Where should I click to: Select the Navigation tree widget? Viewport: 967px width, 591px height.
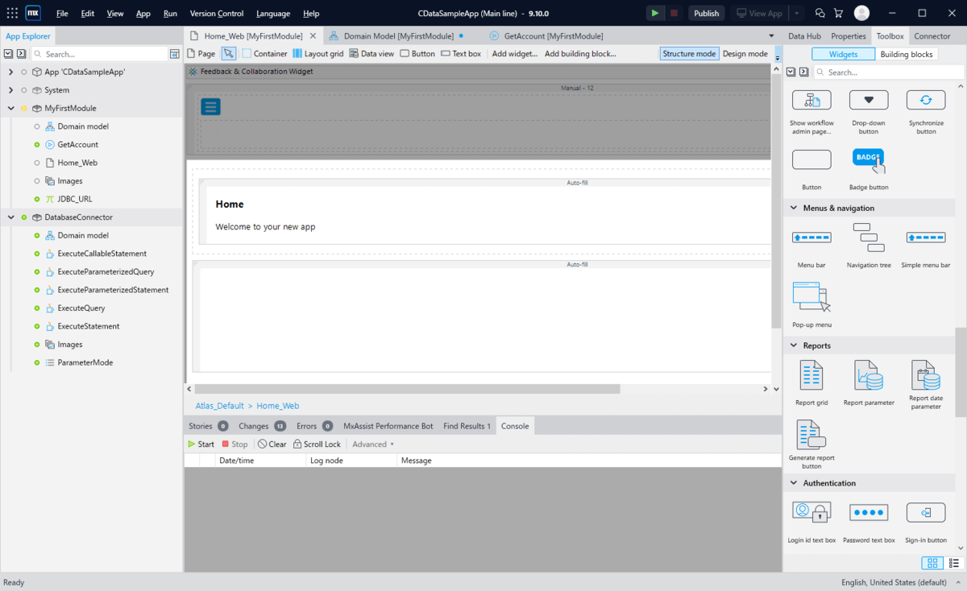pos(869,246)
